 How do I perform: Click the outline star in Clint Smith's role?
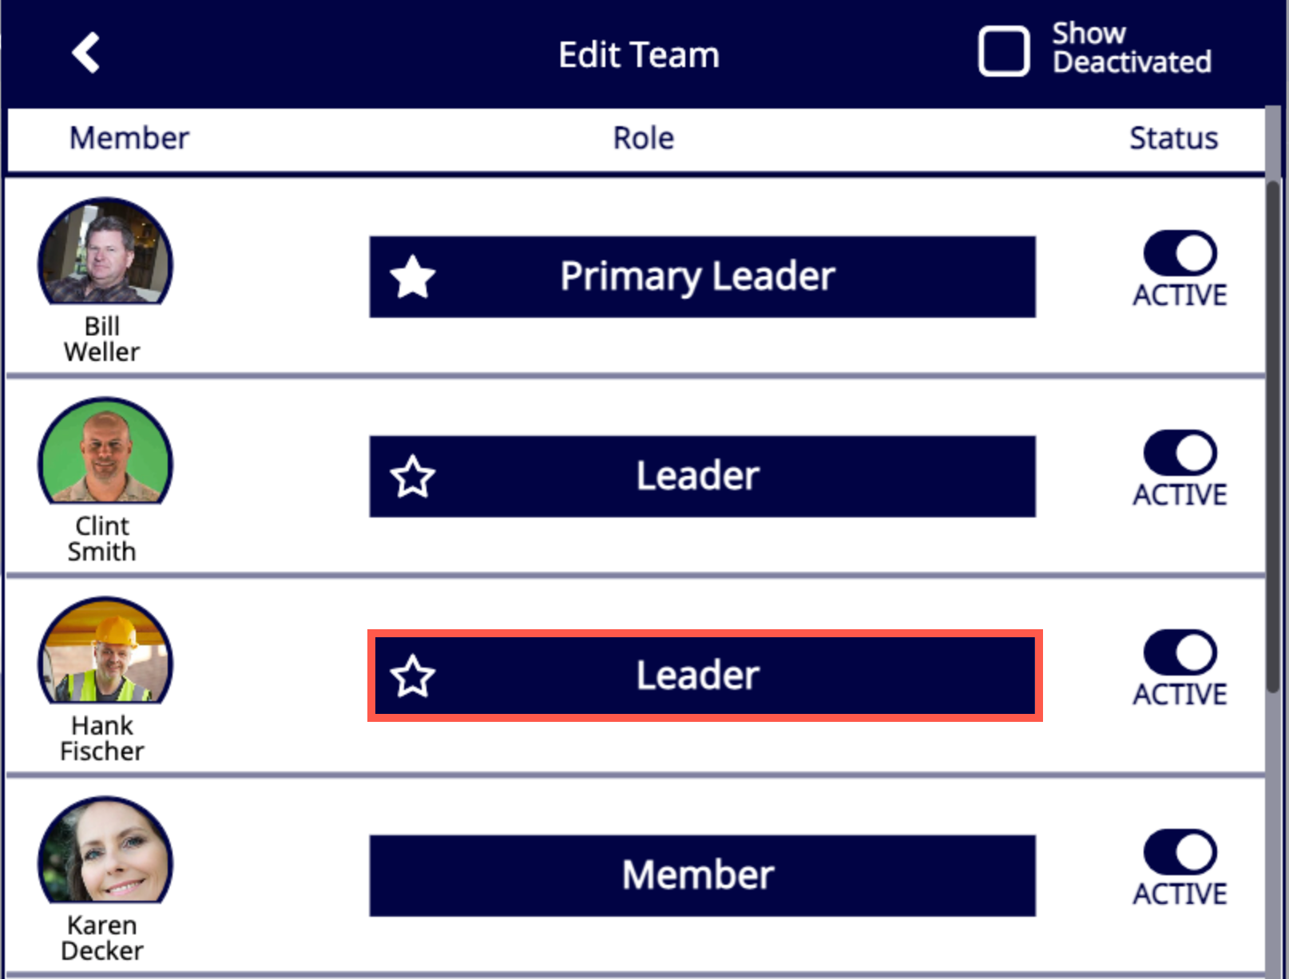(x=412, y=477)
